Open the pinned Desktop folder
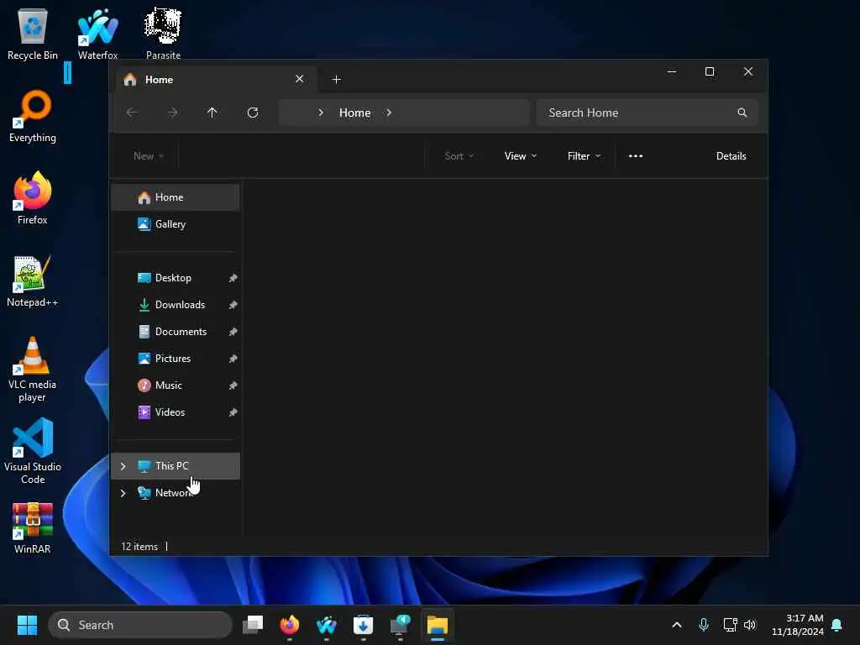 pos(176,278)
